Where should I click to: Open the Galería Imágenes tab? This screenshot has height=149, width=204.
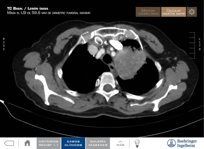(98, 143)
